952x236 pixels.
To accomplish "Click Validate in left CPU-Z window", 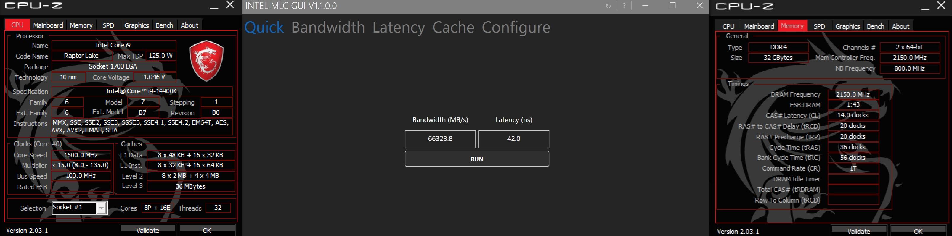I will [147, 230].
